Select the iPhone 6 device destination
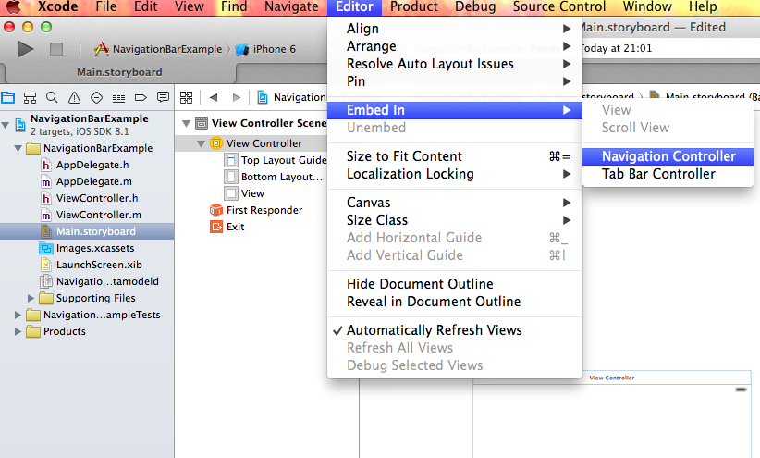This screenshot has width=760, height=458. pyautogui.click(x=265, y=49)
